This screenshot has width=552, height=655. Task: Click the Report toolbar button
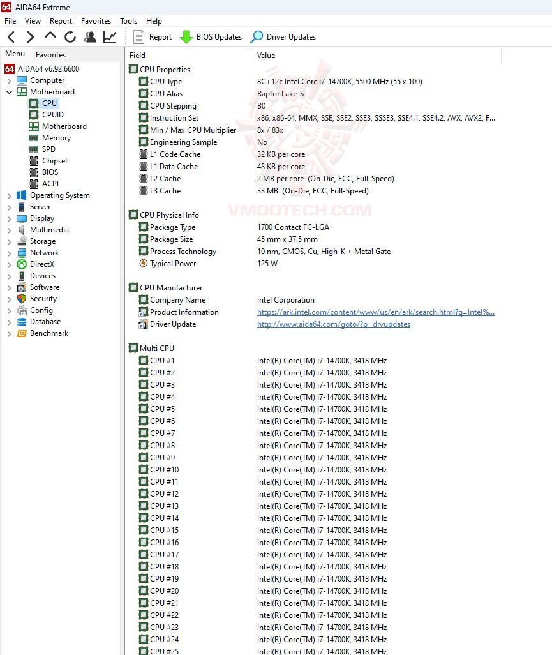pos(153,37)
